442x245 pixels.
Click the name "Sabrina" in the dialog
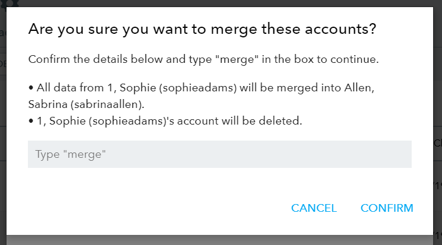(x=48, y=104)
